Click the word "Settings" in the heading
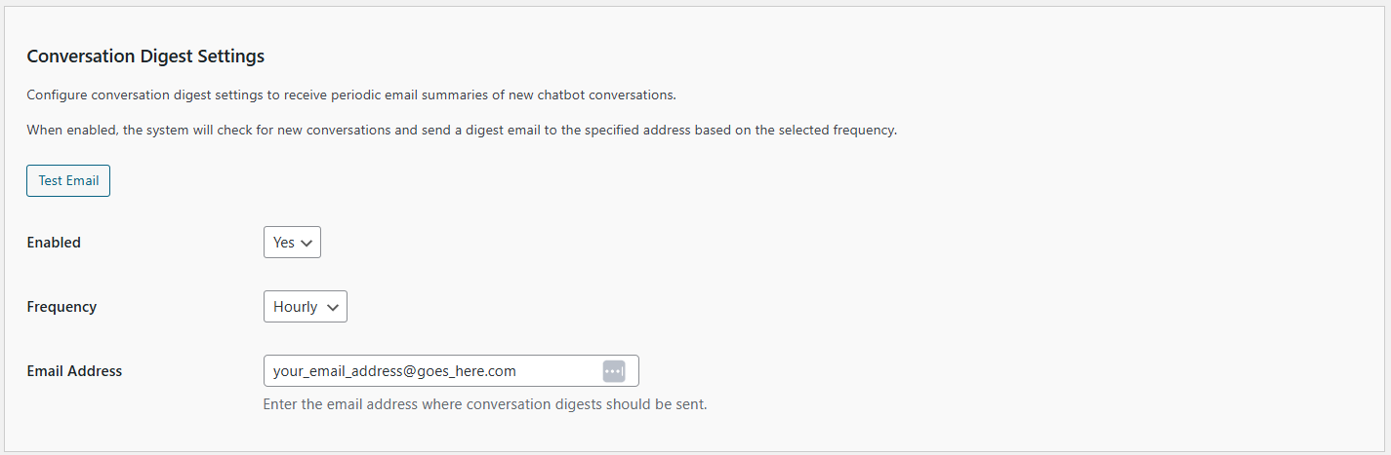This screenshot has width=1391, height=455. click(x=231, y=57)
